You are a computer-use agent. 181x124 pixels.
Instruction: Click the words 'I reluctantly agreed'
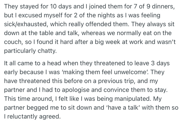pyautogui.click(x=32, y=116)
